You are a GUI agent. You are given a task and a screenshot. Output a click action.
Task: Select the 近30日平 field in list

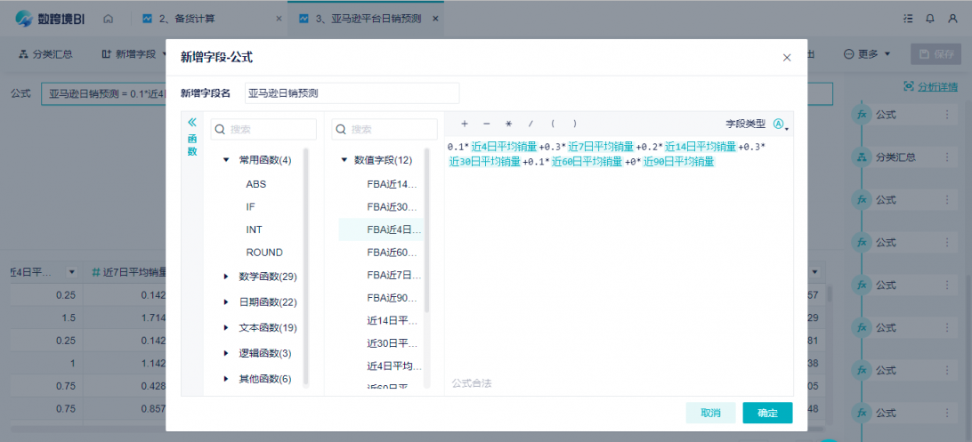click(x=392, y=343)
